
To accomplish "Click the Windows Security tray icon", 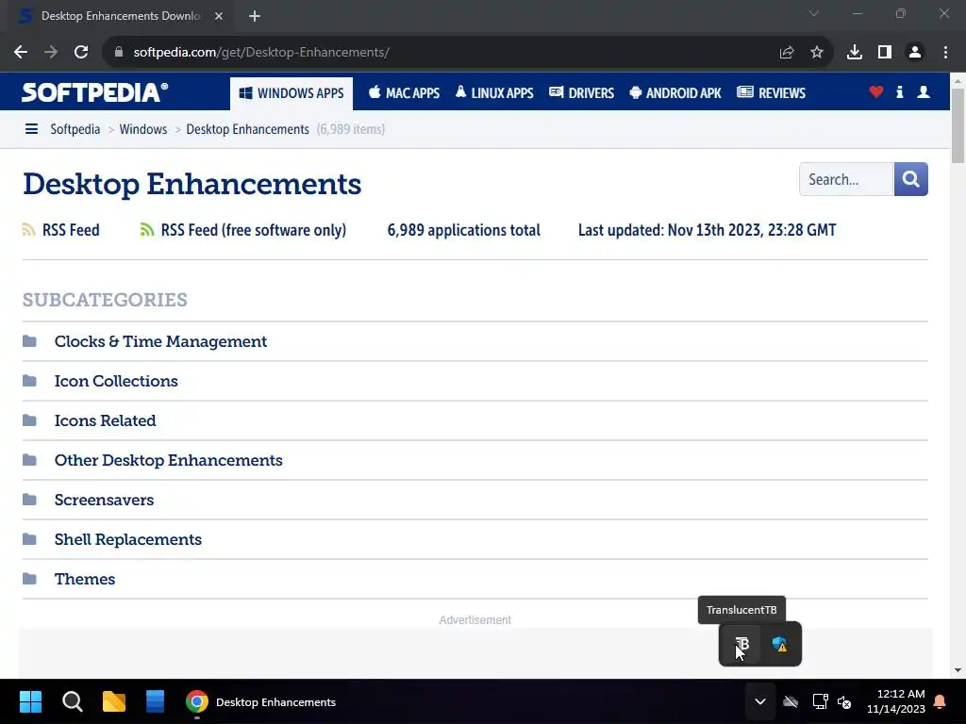I will coord(779,644).
